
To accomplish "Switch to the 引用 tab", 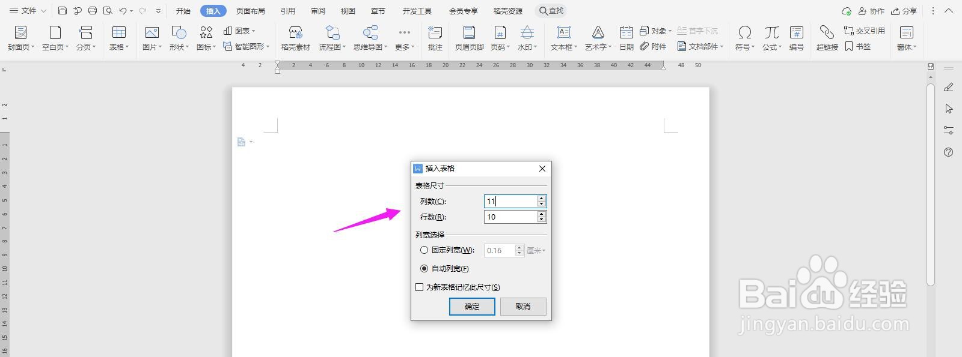I will tap(288, 11).
